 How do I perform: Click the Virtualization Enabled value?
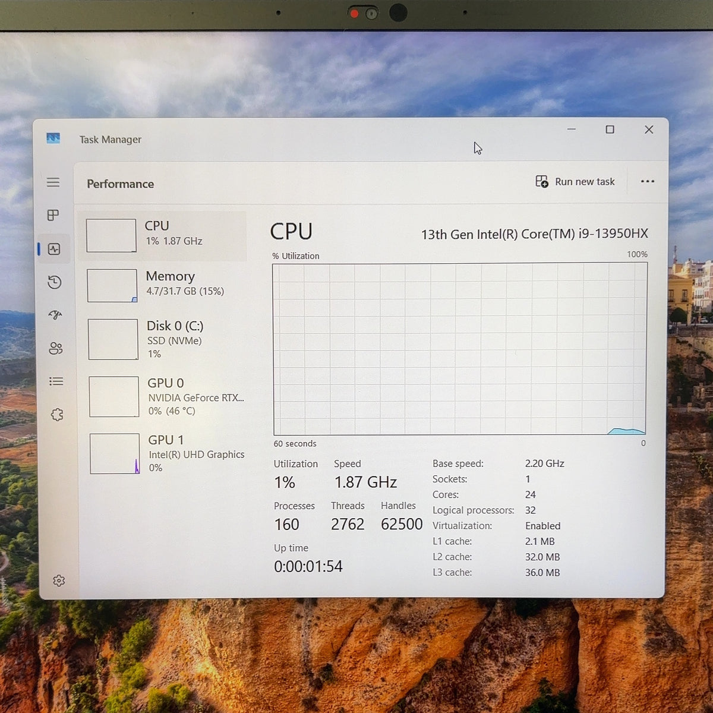click(543, 526)
